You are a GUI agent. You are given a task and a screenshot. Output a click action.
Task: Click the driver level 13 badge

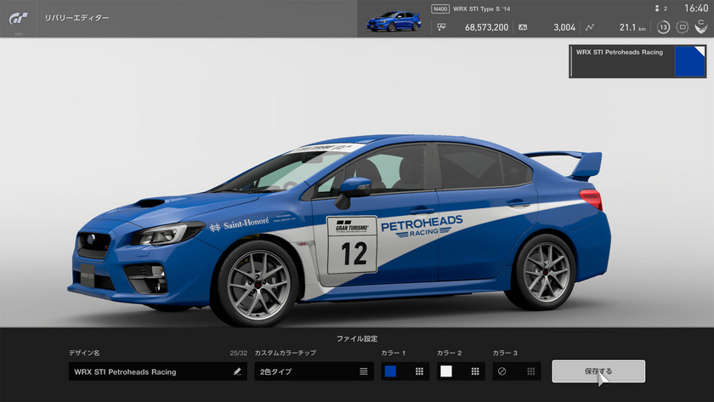point(663,27)
